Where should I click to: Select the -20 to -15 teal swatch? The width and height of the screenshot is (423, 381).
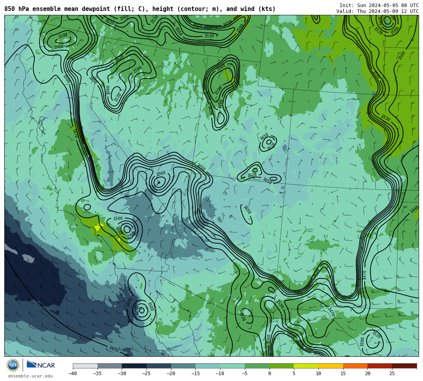[183, 366]
